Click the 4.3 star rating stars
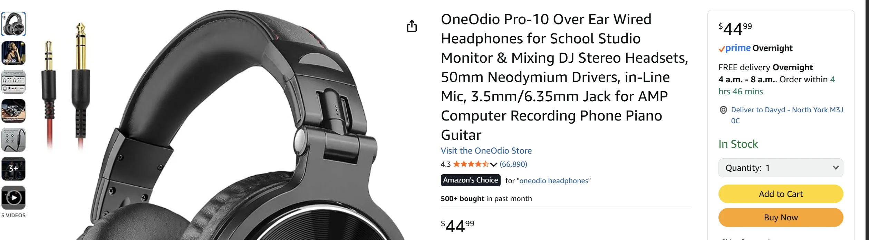The height and width of the screenshot is (240, 869). [472, 164]
